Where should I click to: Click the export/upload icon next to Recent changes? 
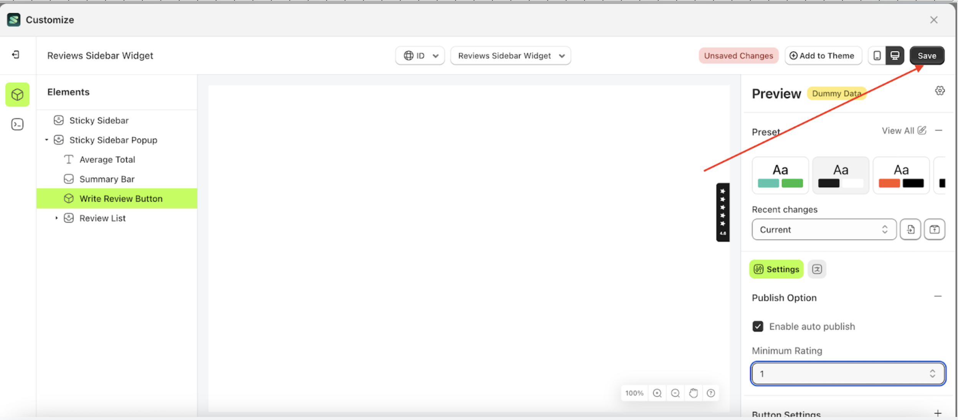coord(935,229)
